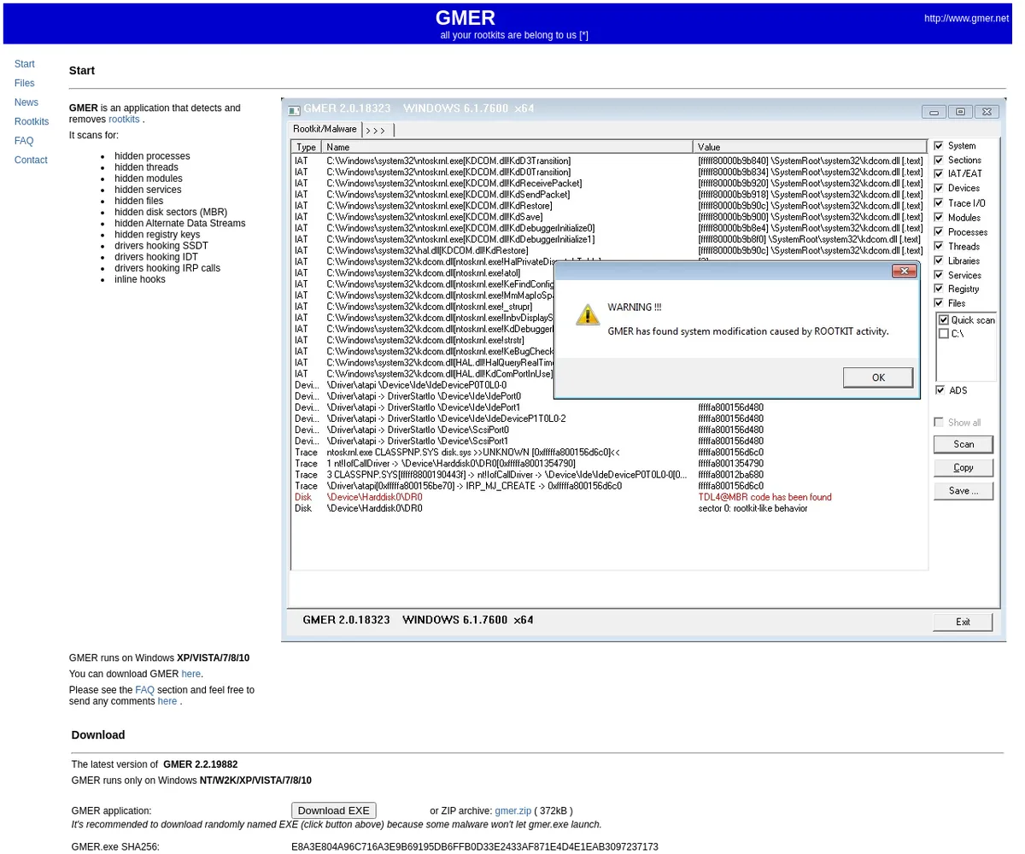This screenshot has height=854, width=1025.
Task: Expand the >>> tab in GMER
Action: tap(377, 130)
